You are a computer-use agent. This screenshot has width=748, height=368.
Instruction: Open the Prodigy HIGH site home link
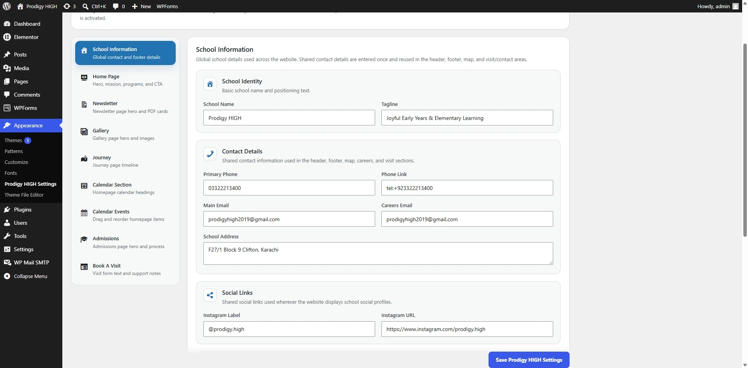point(37,6)
